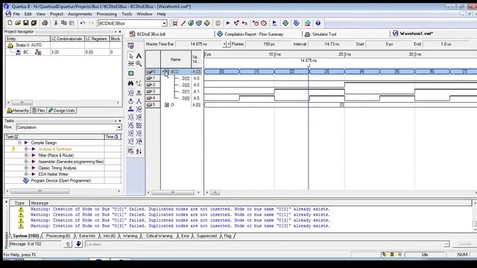Open the File menu
The width and height of the screenshot is (477, 268).
[x=16, y=14]
